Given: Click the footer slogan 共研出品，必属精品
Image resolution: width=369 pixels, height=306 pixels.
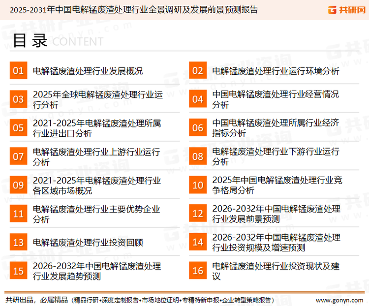Looking at the screenshot, I should 37,300.
